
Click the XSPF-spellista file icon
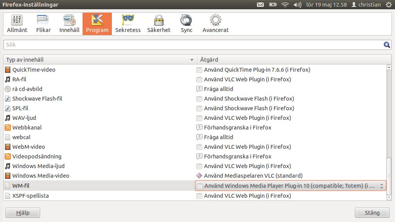click(8, 196)
